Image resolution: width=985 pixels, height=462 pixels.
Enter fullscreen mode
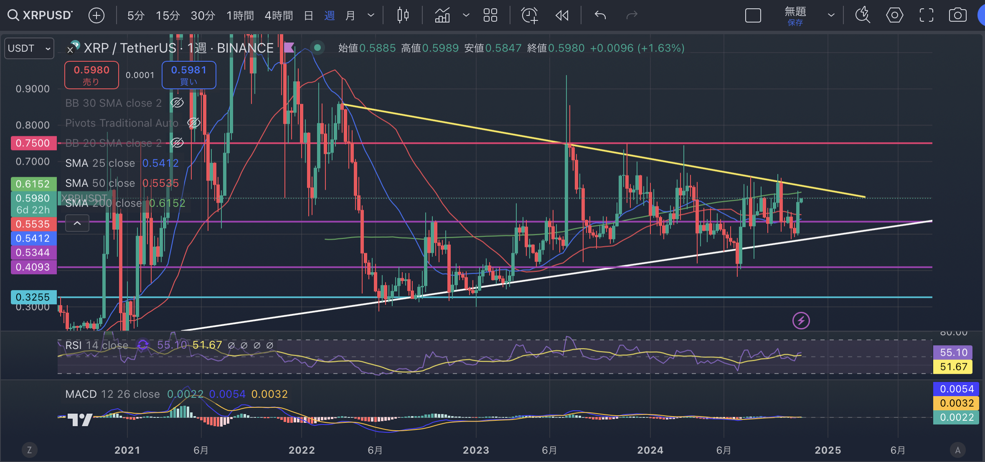coord(926,15)
